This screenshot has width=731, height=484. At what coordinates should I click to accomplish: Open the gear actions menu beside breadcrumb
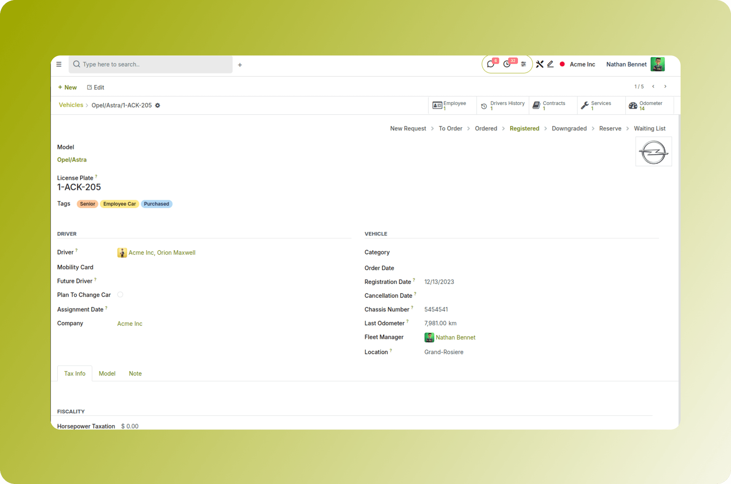point(157,105)
